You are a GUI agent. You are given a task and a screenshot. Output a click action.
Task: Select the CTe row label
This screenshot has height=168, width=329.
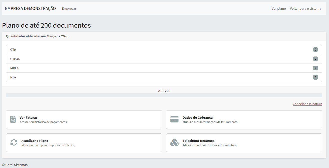click(x=13, y=50)
